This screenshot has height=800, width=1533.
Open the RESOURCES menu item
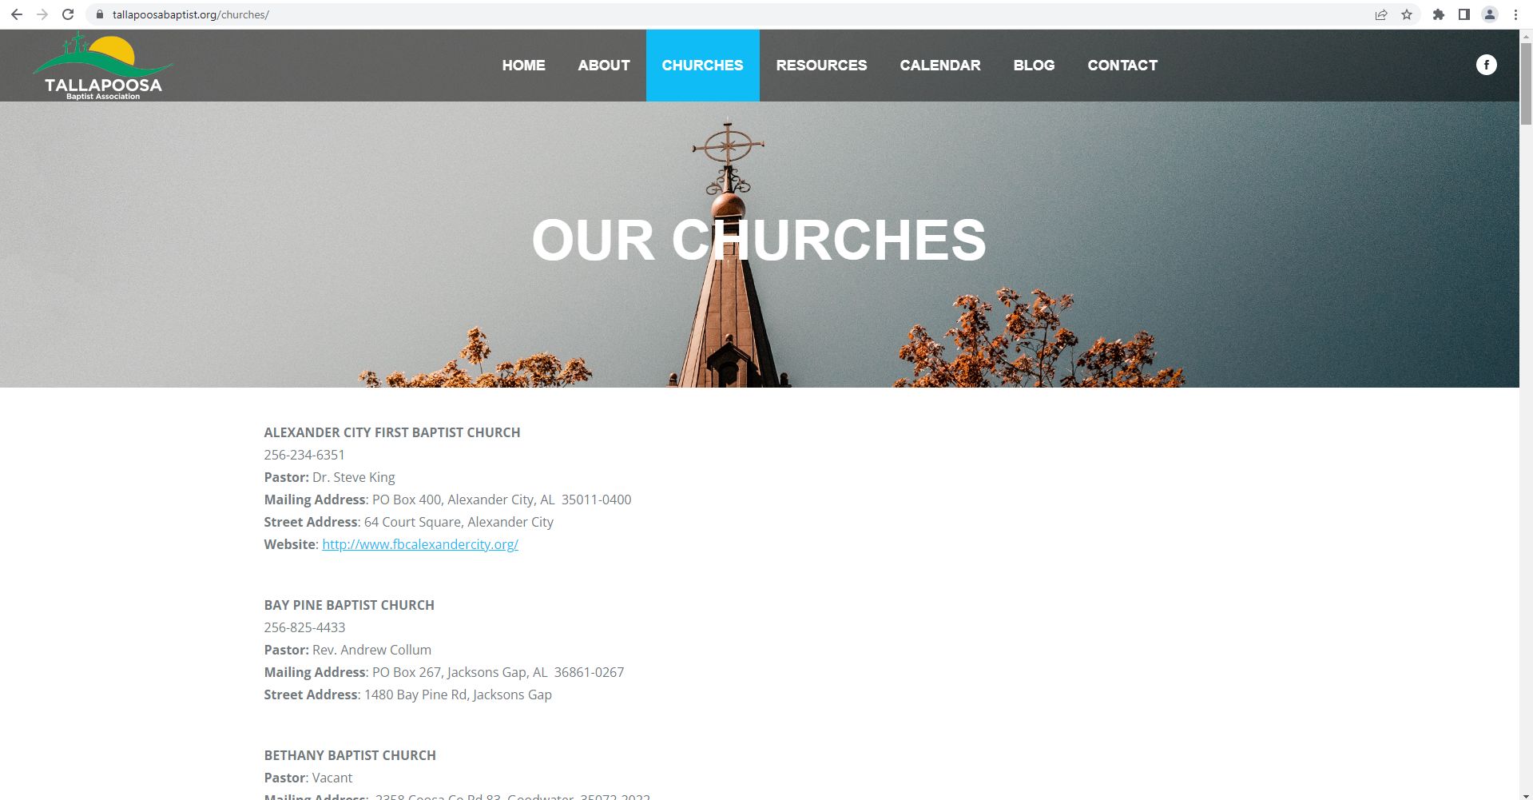click(821, 66)
